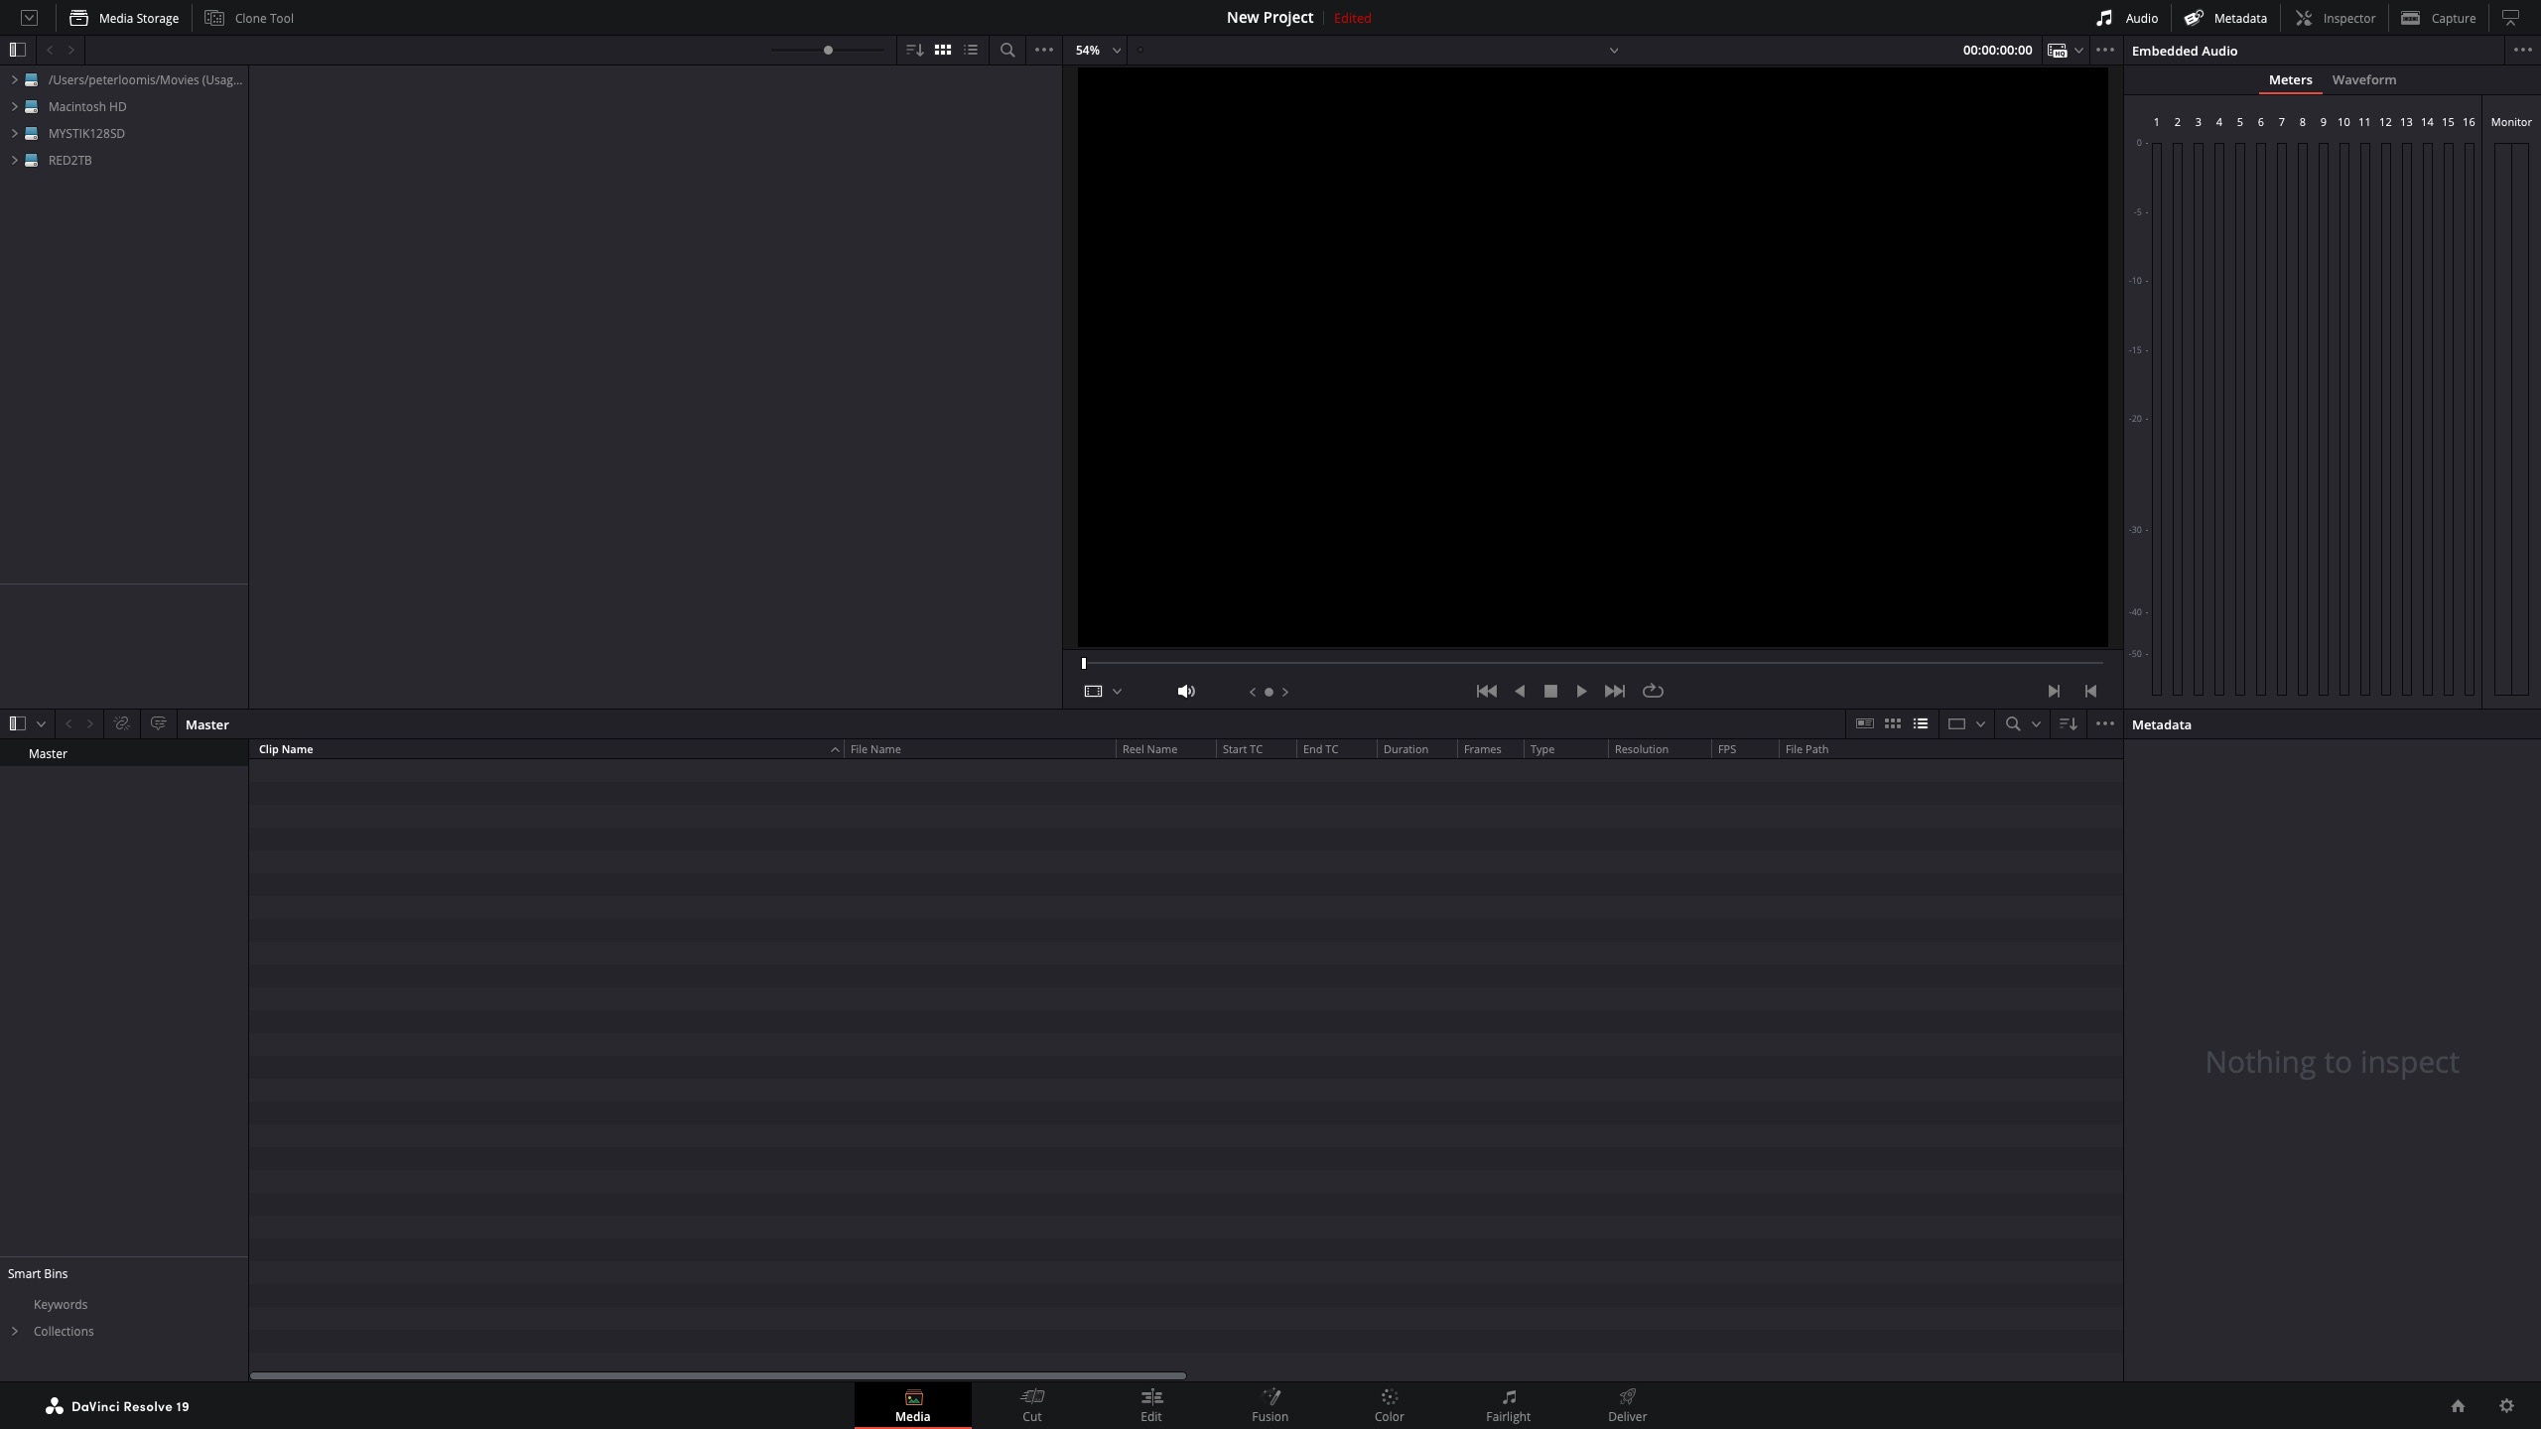Click the loop playback icon
The image size is (2541, 1429).
[1653, 691]
